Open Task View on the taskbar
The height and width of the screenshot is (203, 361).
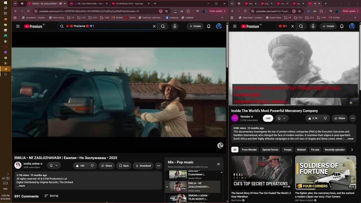[5, 14]
